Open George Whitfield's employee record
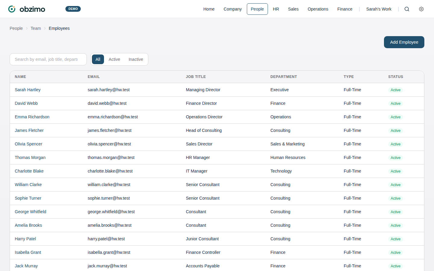This screenshot has height=271, width=434. pos(30,212)
